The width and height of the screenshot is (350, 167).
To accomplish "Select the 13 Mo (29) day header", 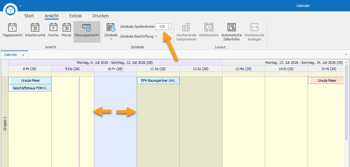I will pos(244,69).
